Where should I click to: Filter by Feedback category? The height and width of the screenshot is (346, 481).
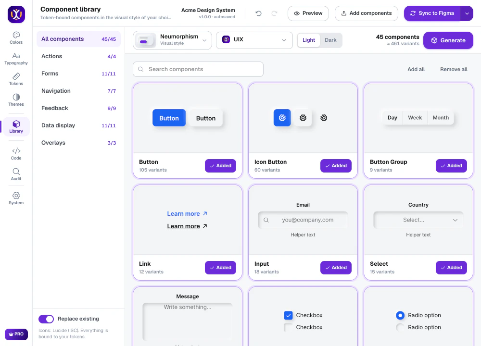point(78,108)
